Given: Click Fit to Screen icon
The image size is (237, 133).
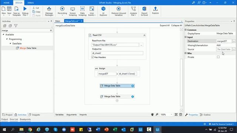Looking at the screenshot, I should pos(176,115).
